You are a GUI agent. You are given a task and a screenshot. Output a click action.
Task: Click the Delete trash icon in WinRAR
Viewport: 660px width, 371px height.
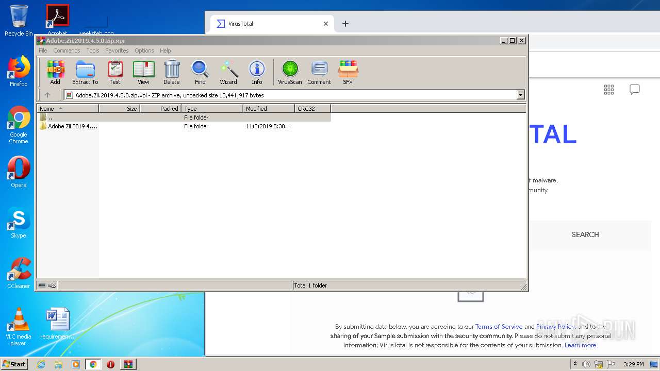tap(172, 72)
